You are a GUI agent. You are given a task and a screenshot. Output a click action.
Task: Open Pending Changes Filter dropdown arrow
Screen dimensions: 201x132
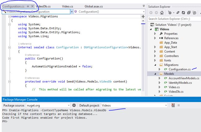pyautogui.click(x=174, y=13)
